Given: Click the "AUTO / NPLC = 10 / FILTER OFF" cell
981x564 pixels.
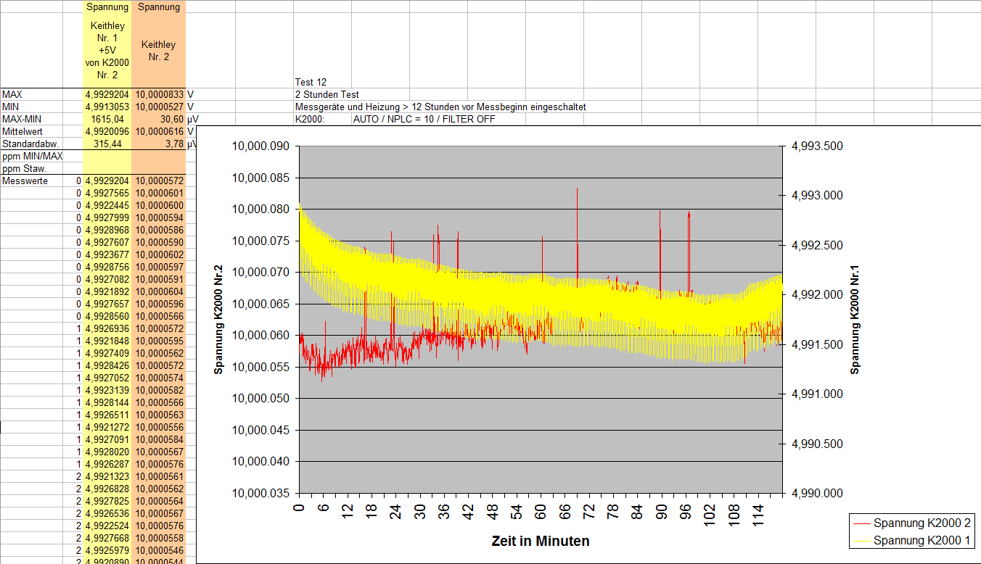Looking at the screenshot, I should [424, 119].
